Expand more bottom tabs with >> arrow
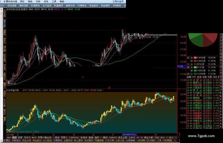Image resolution: width=223 pixels, height=143 pixels. [175, 140]
